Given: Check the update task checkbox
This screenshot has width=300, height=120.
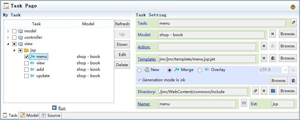Looking at the screenshot, I should 27,76.
